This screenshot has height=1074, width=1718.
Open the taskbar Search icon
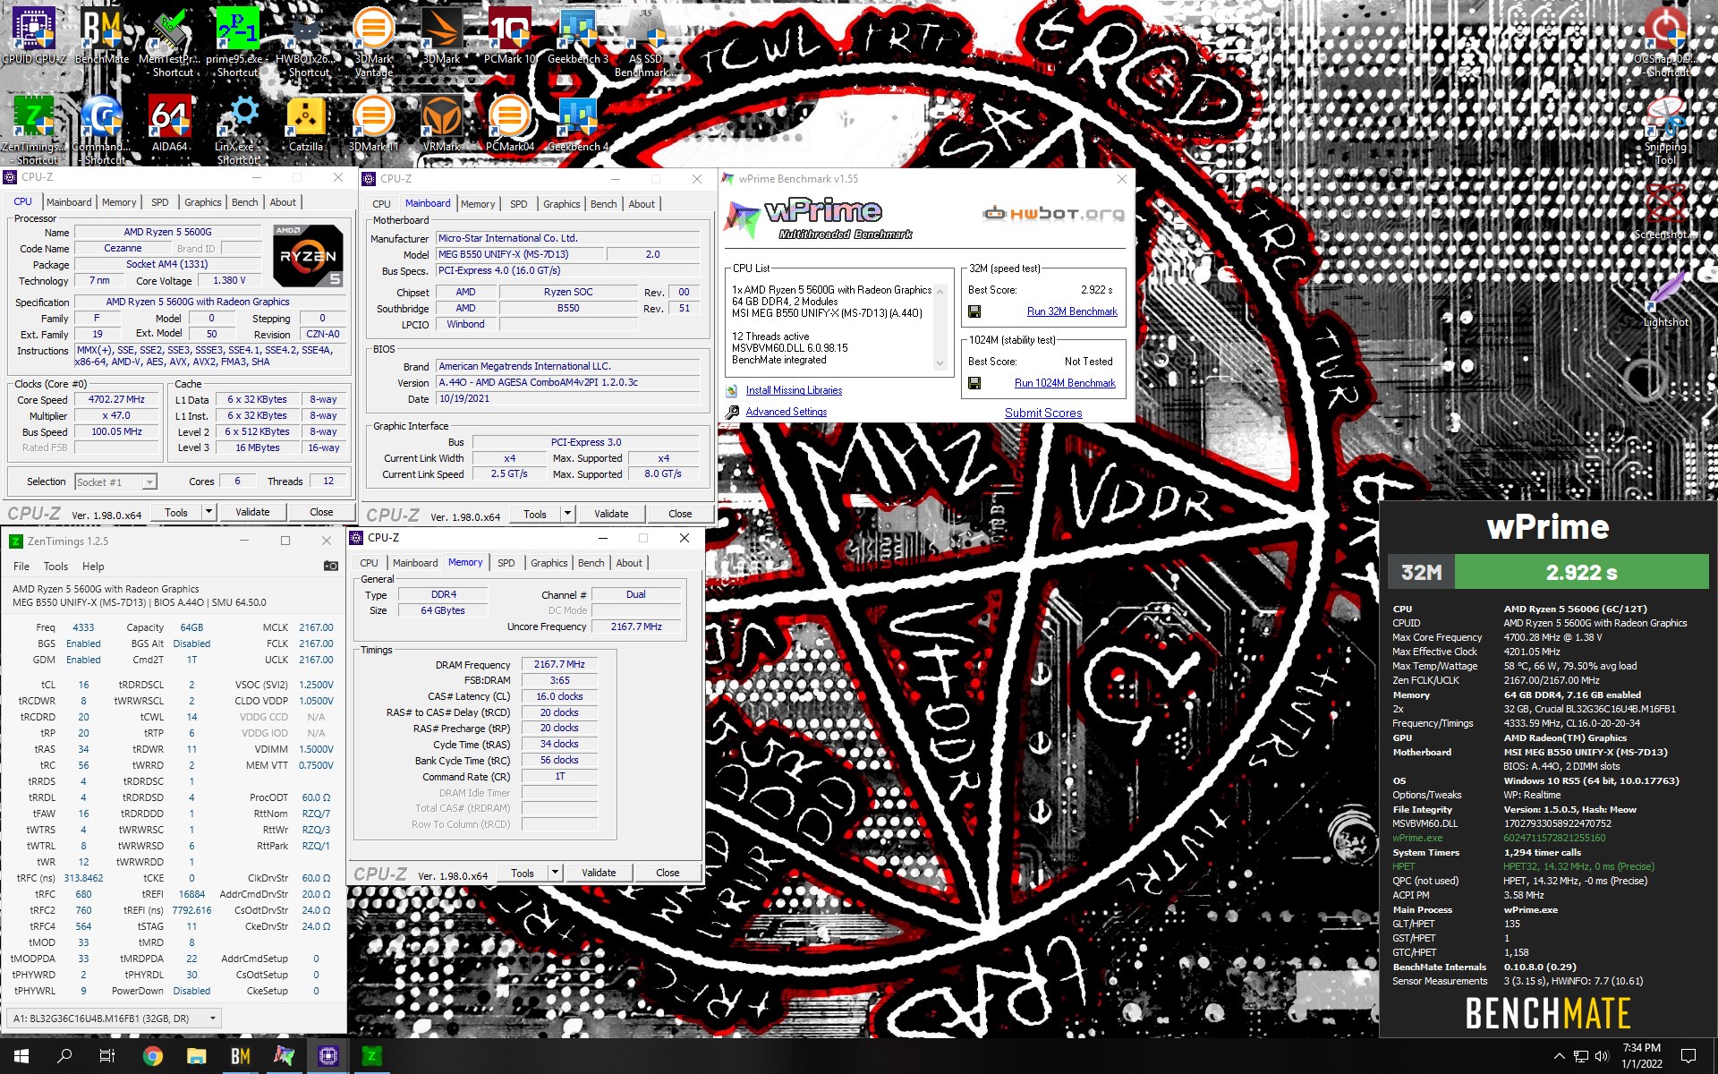[x=64, y=1056]
